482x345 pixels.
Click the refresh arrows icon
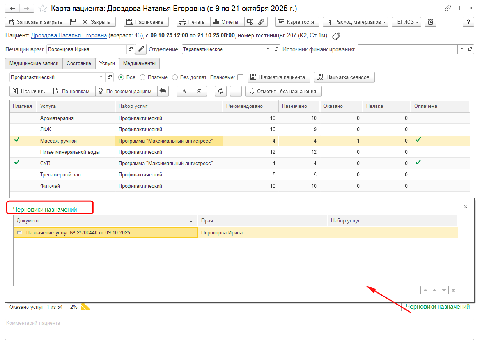(x=221, y=91)
